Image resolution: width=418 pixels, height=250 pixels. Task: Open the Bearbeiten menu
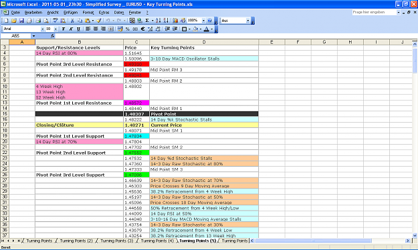point(33,13)
